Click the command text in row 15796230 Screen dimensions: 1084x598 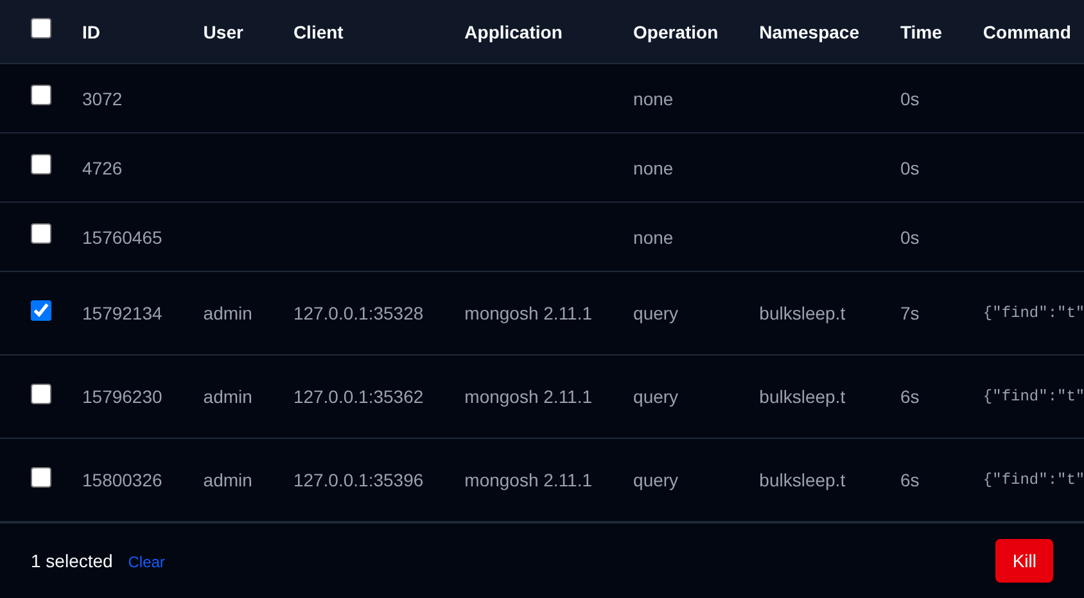[x=1033, y=396]
